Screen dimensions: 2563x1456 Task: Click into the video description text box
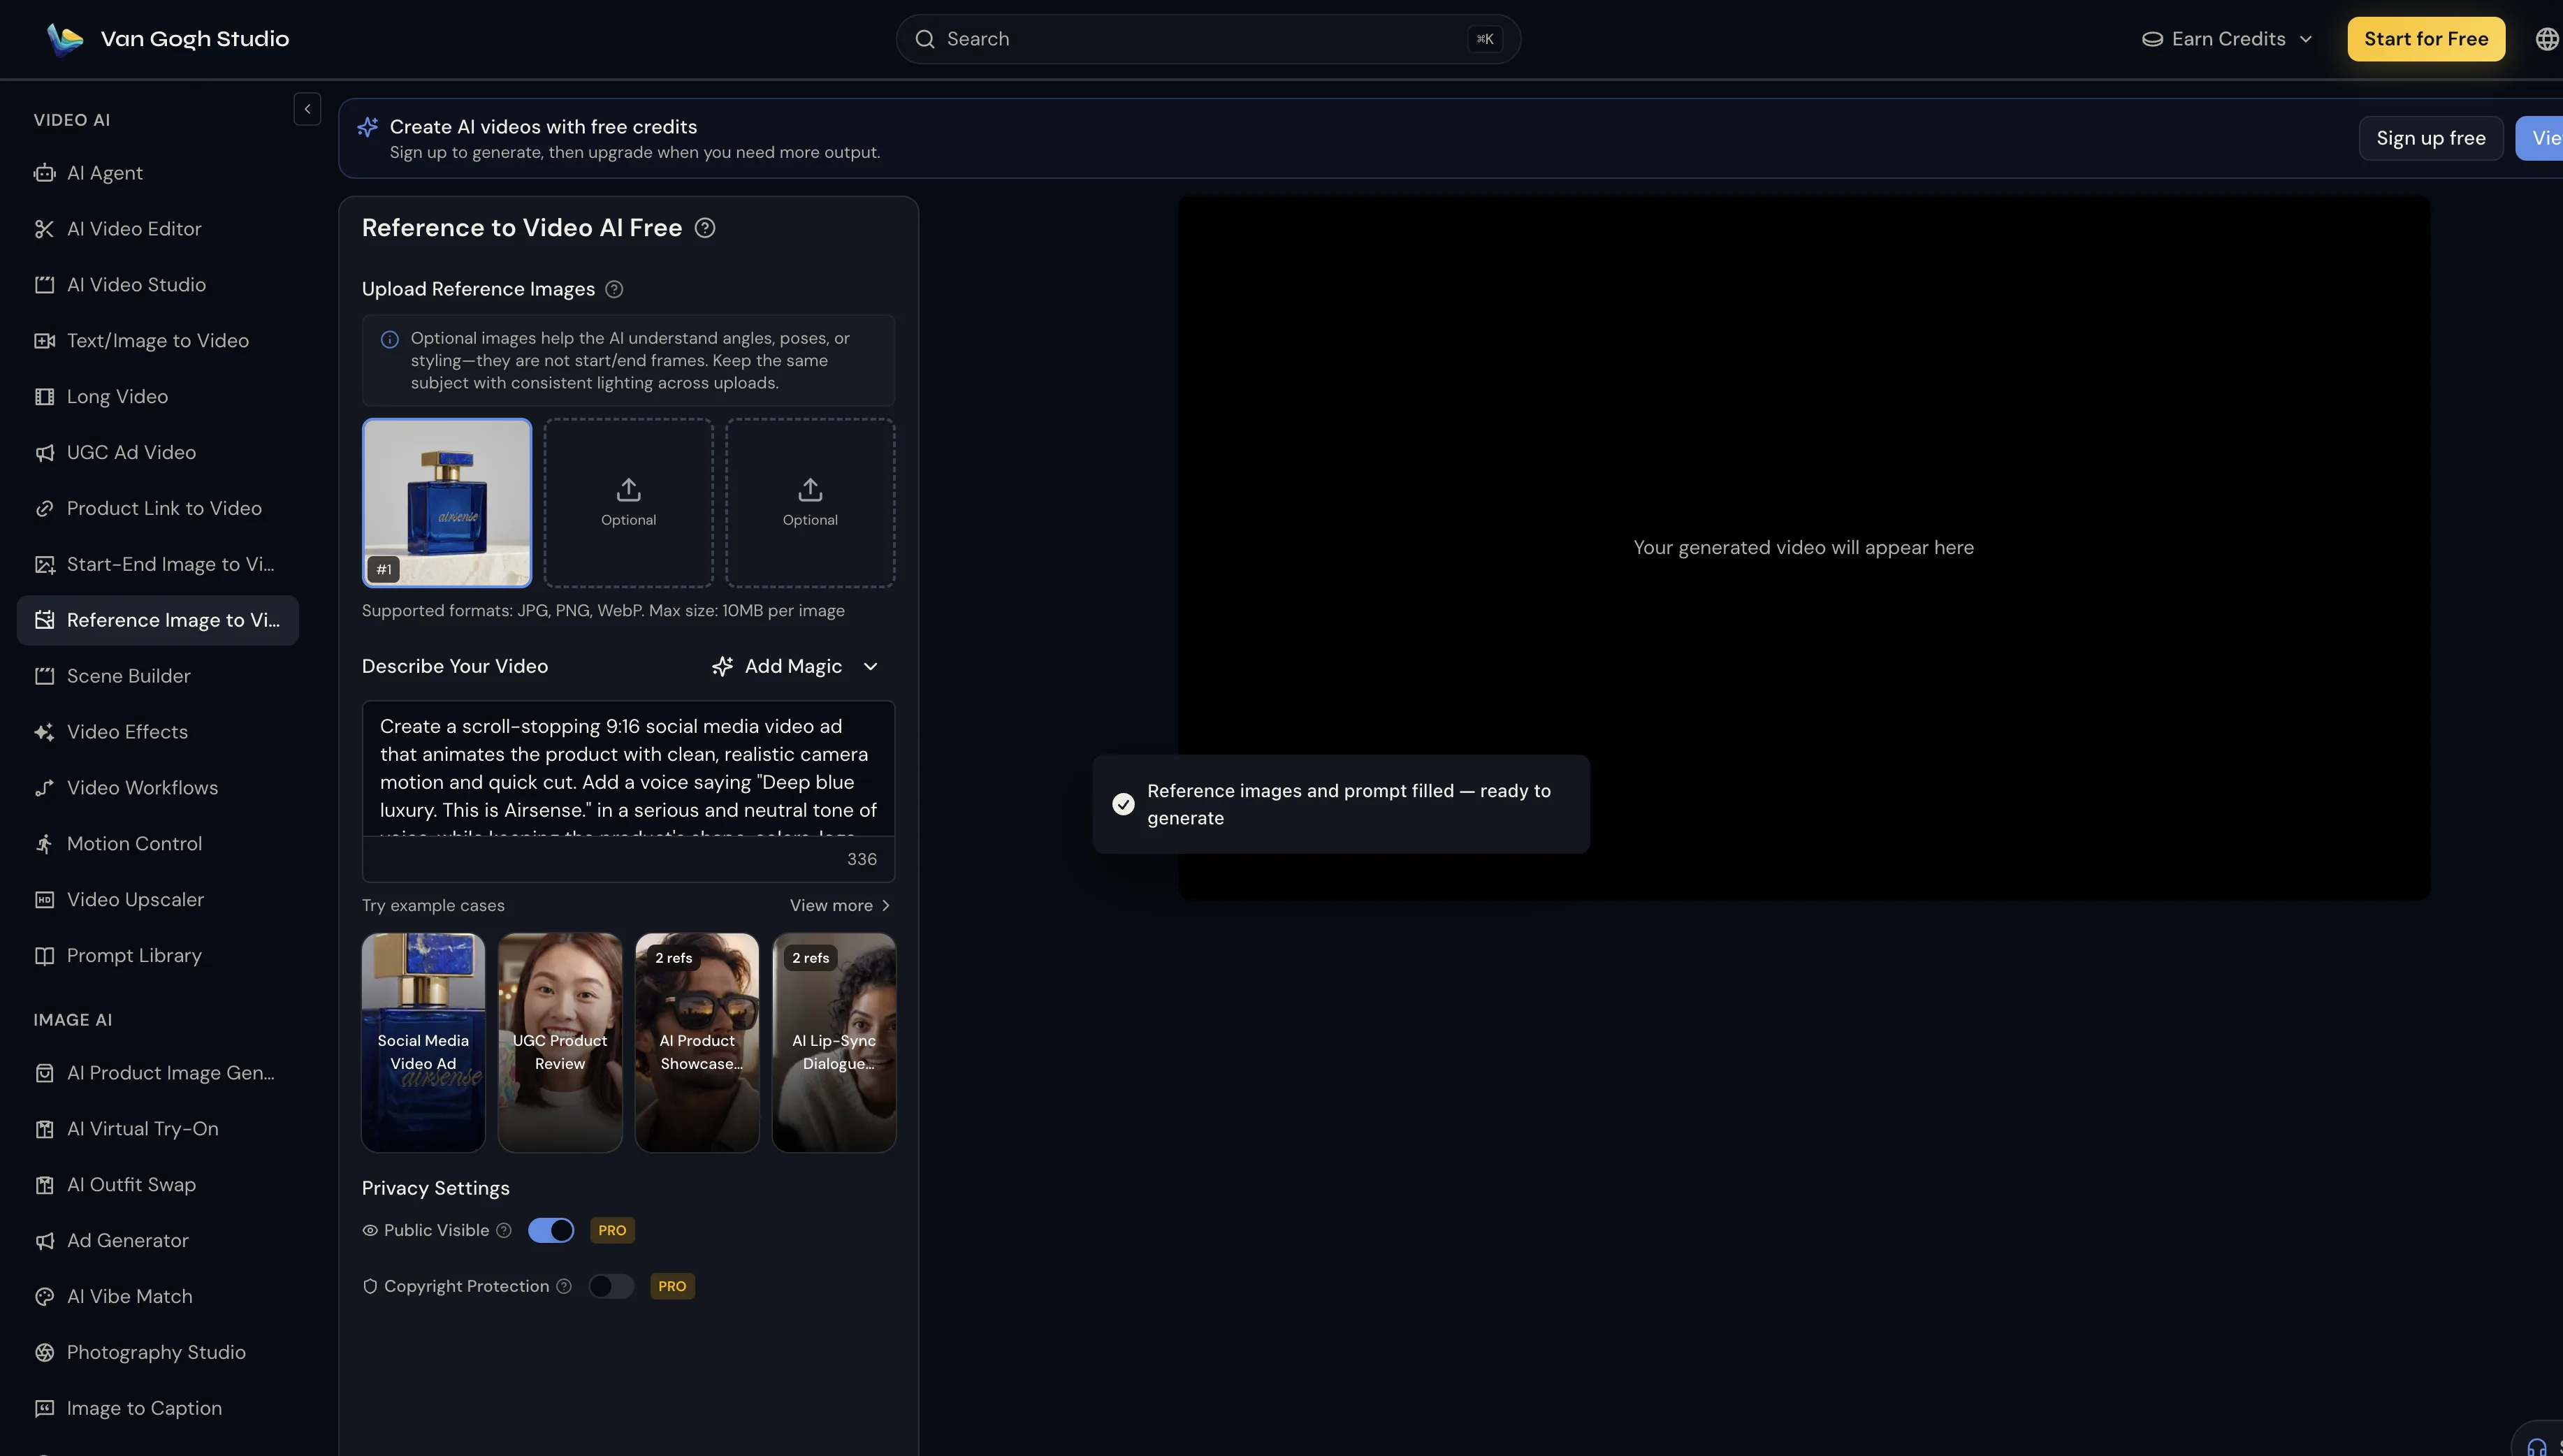(628, 770)
